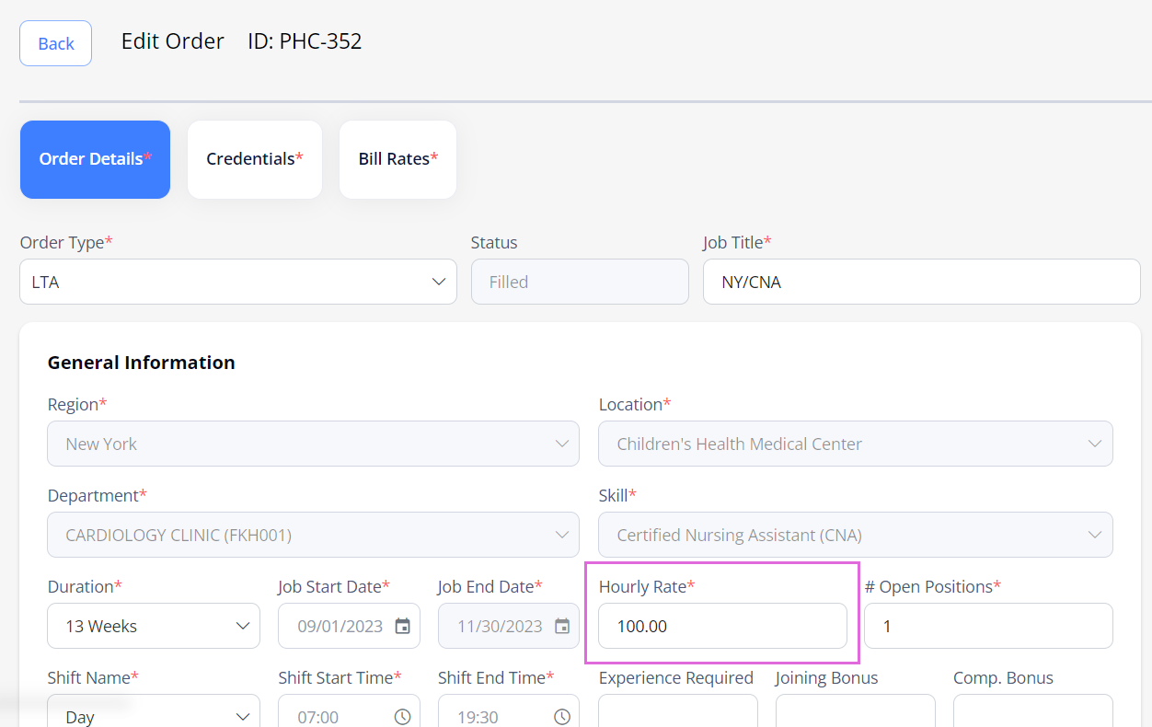Click the Duration chevron arrow

[243, 626]
